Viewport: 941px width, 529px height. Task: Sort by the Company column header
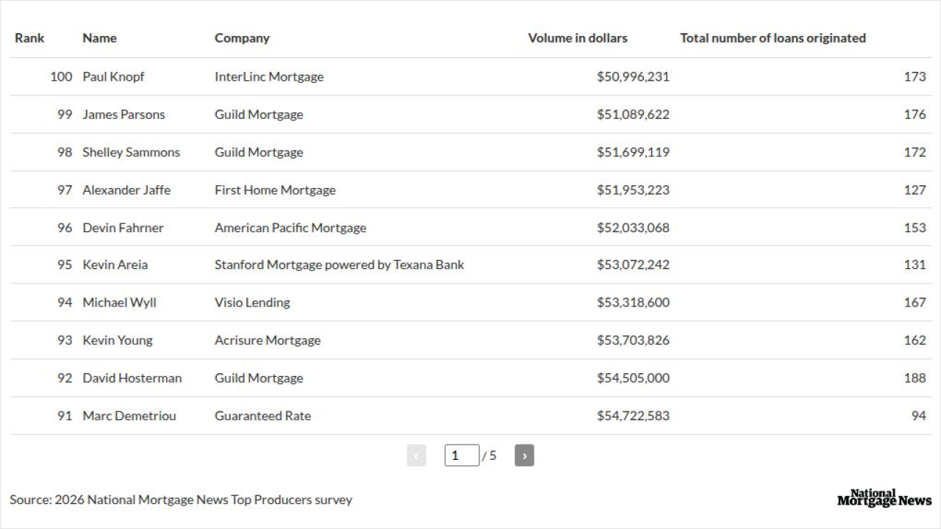pos(242,38)
